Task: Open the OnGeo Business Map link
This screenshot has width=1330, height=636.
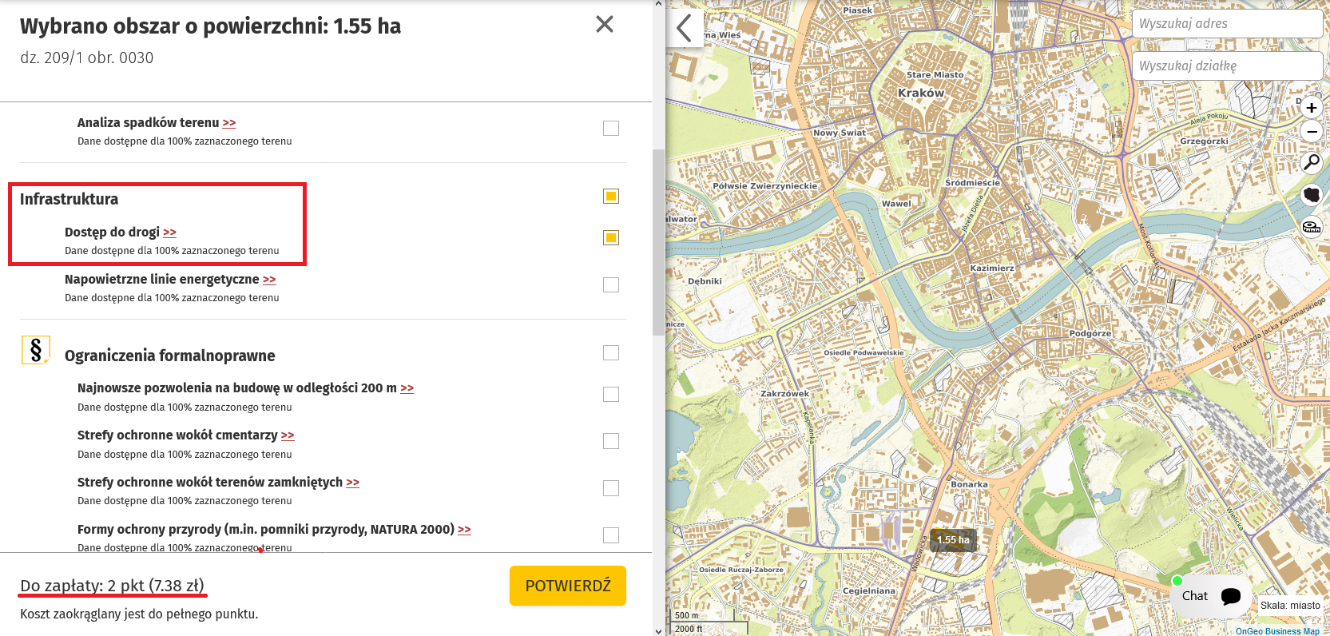Action: pos(1277,630)
